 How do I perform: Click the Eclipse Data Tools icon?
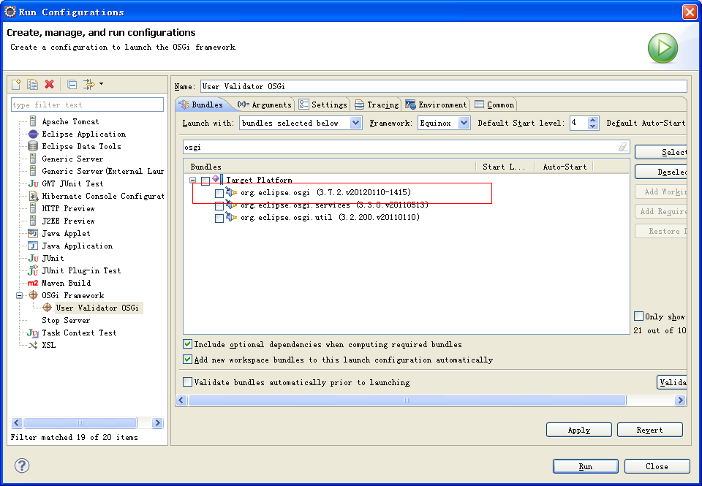coord(33,146)
